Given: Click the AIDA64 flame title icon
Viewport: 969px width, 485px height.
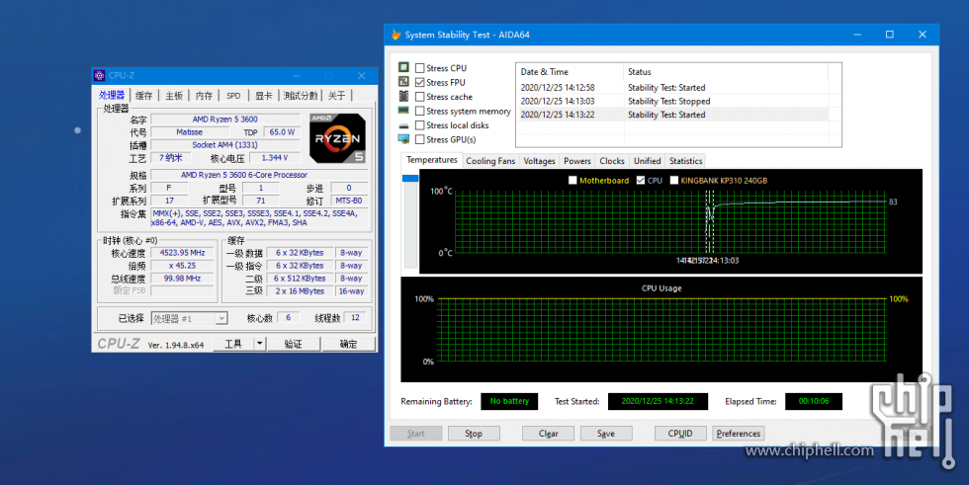Looking at the screenshot, I should 396,35.
